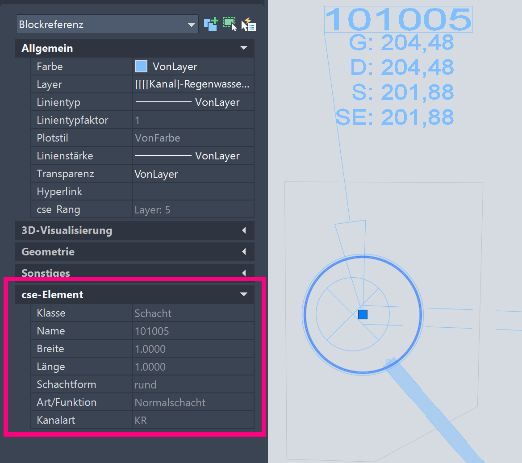Expand the 3D-Visualisierung section

coord(244,230)
